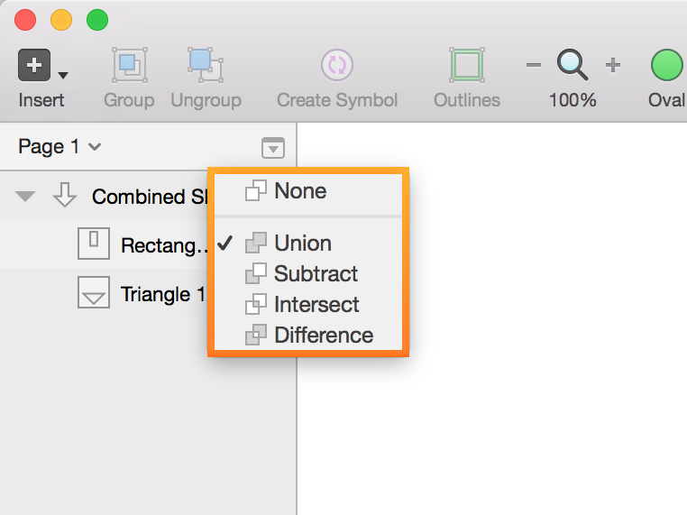Pick Intersect boolean operation
Viewport: 687px width, 515px height.
pos(316,304)
